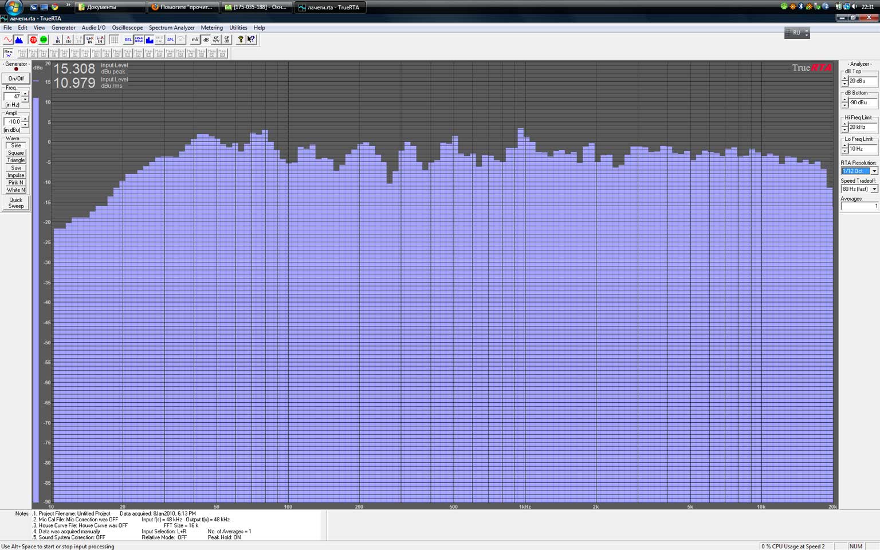
Task: Select the Square wave type
Action: pyautogui.click(x=16, y=153)
